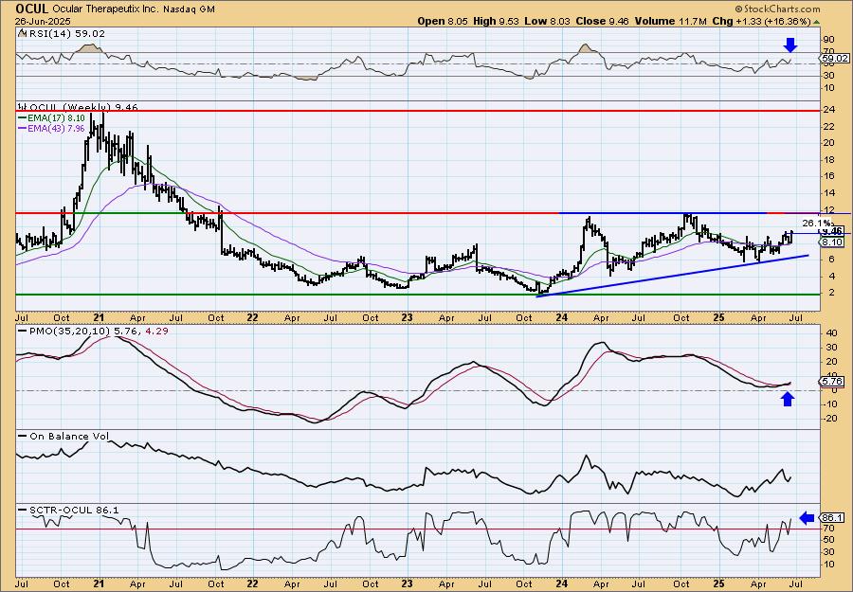Click the 59.02 value tag on RSI axis
This screenshot has height=592, width=853.
point(834,58)
